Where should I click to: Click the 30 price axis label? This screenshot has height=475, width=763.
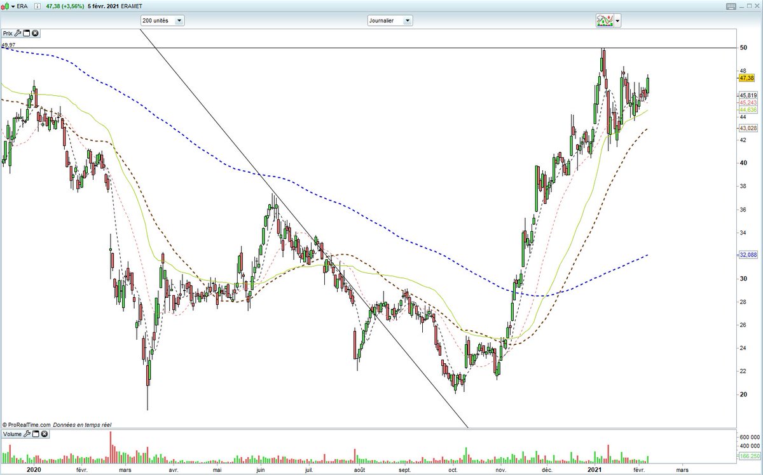742,279
